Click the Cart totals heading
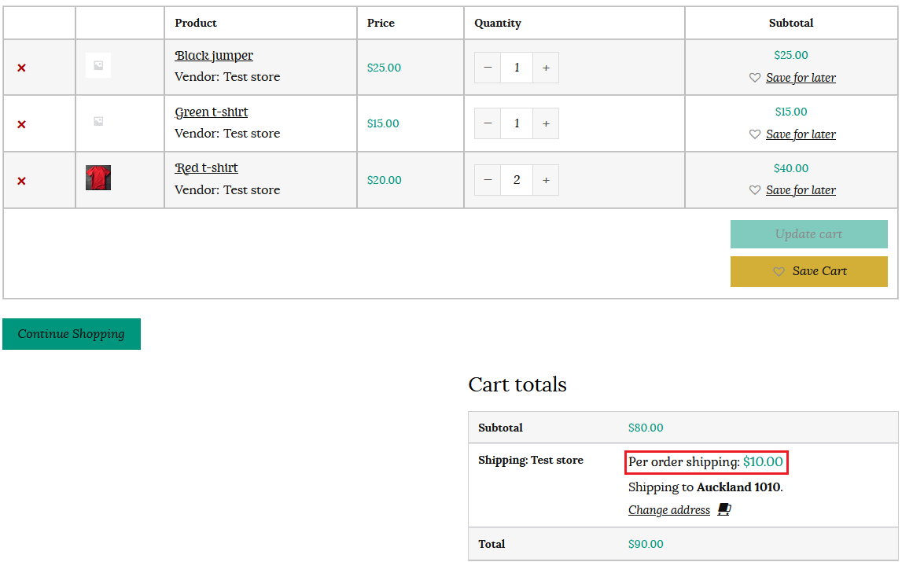The height and width of the screenshot is (562, 902). point(517,384)
